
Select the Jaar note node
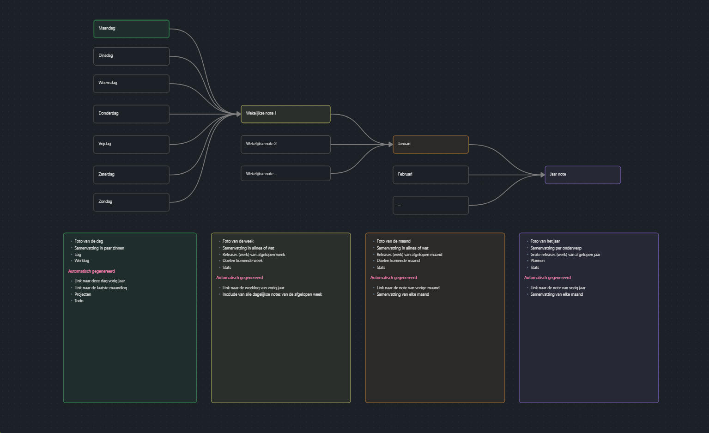click(582, 175)
